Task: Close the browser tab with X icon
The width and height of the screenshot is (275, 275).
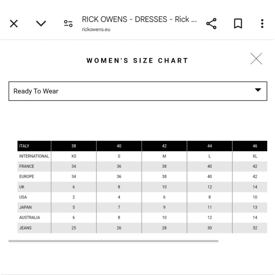Action: pyautogui.click(x=14, y=23)
